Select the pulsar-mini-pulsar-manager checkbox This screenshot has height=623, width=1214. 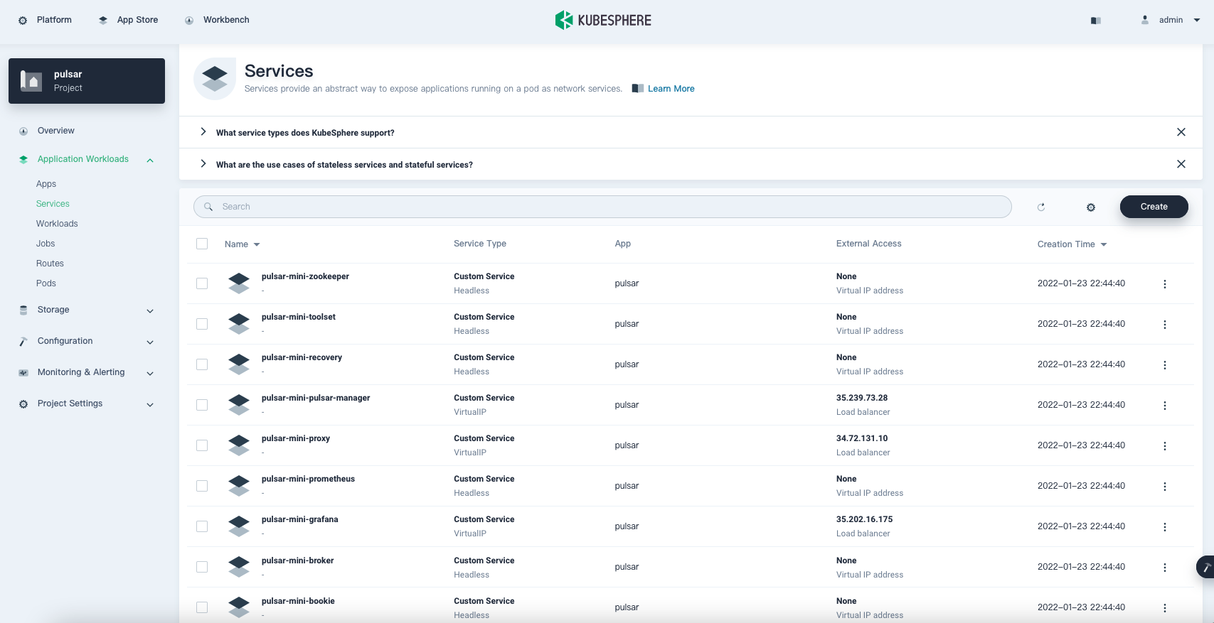(202, 405)
